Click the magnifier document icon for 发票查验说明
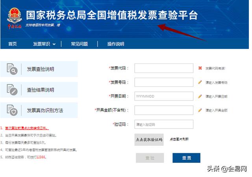The width and height of the screenshot is (252, 177). click(x=12, y=69)
